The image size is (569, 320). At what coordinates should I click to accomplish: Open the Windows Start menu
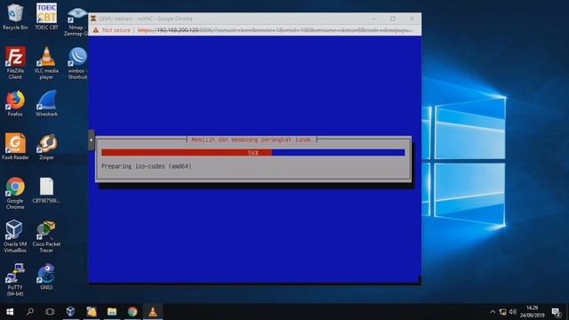[10, 312]
